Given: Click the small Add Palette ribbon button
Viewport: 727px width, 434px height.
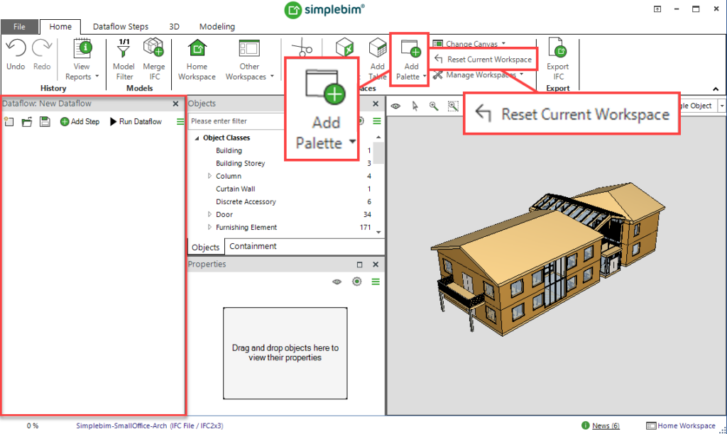Looking at the screenshot, I should click(x=410, y=60).
